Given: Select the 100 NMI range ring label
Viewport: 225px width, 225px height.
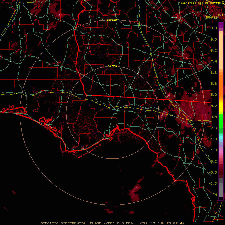Looking at the screenshot, I should (112, 20).
